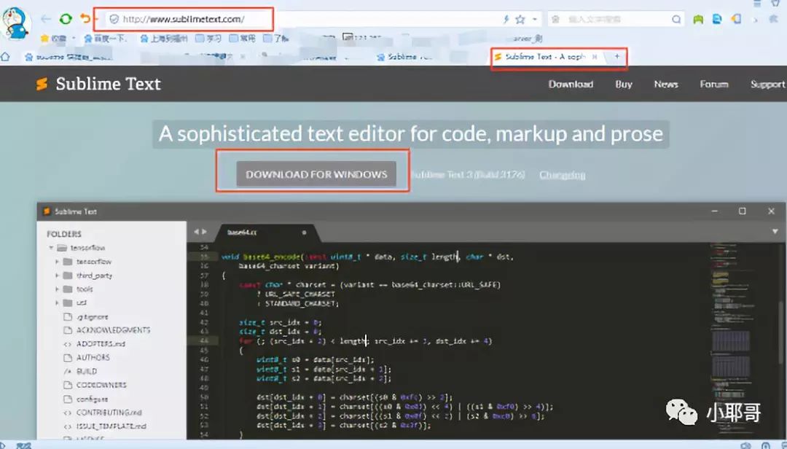Collapse the top-level tensorflow folder arrow
The height and width of the screenshot is (449, 787).
point(51,248)
